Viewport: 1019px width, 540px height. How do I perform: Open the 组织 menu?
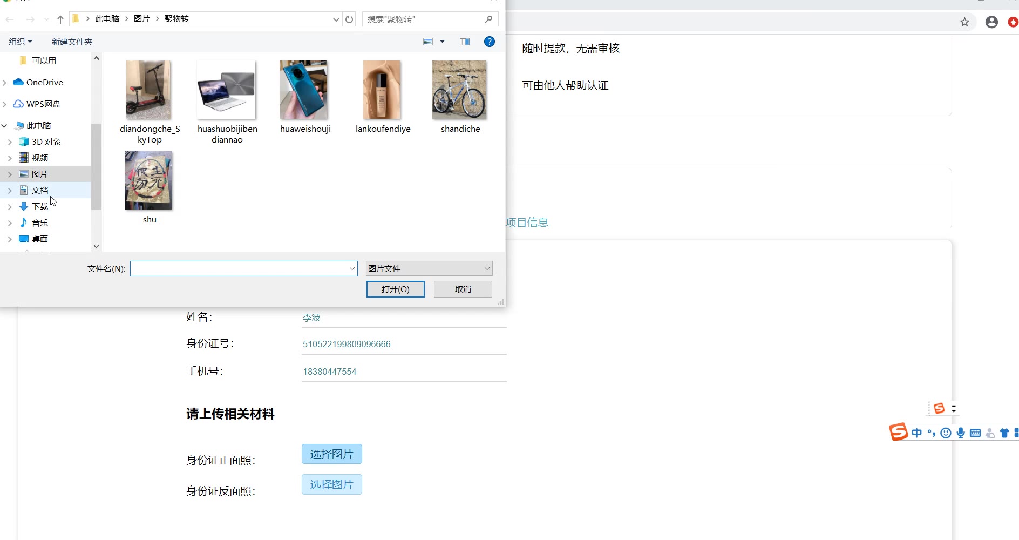pyautogui.click(x=21, y=42)
